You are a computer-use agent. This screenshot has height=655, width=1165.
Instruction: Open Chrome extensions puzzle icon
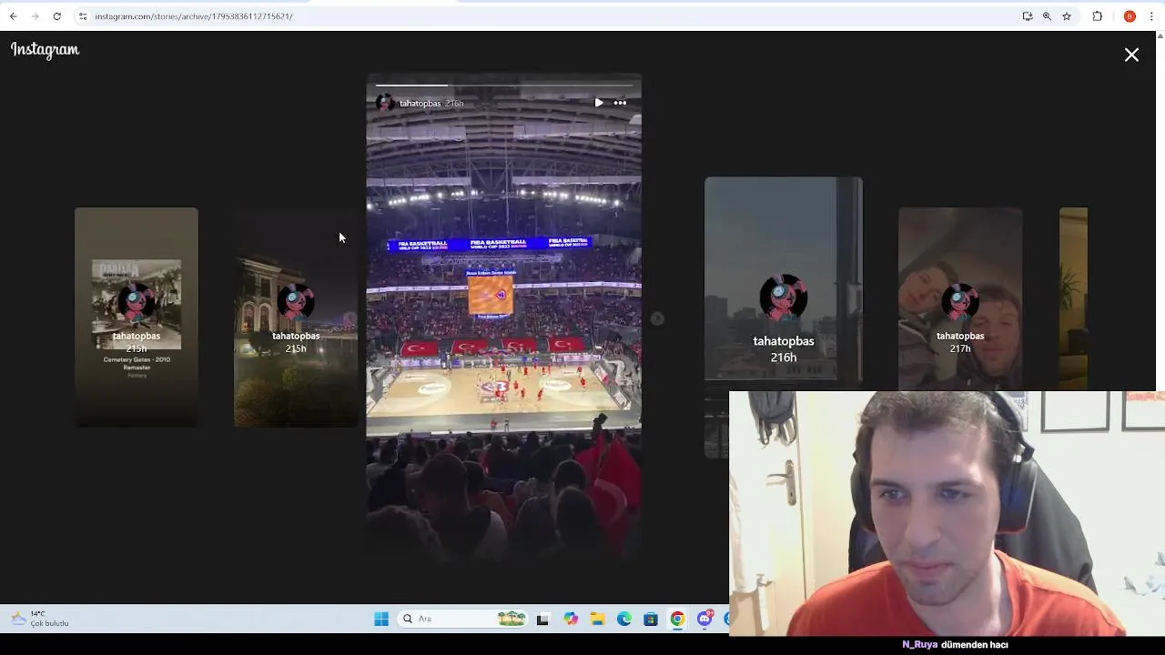tap(1098, 16)
